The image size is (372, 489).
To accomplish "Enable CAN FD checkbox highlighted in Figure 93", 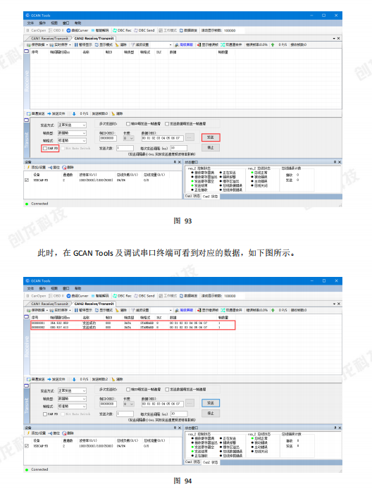I will click(x=45, y=149).
